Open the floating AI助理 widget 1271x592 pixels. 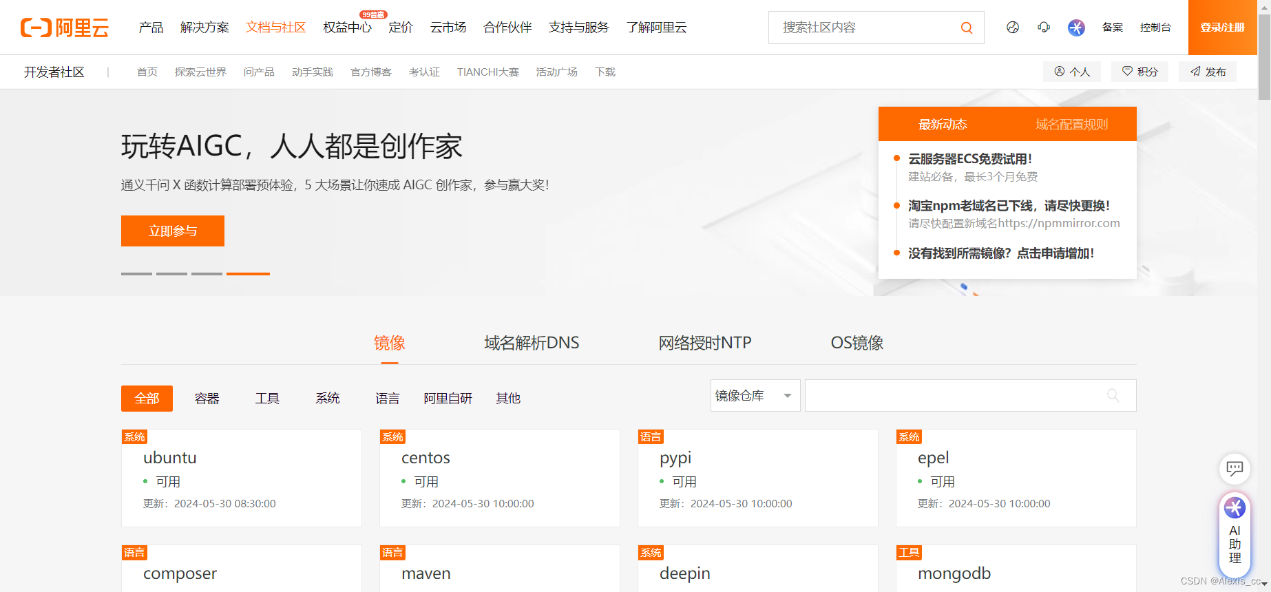[x=1235, y=535]
